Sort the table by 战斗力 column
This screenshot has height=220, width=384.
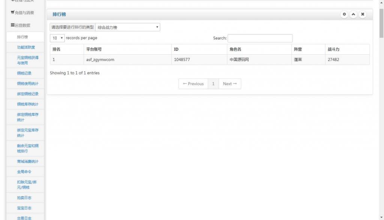(x=347, y=49)
